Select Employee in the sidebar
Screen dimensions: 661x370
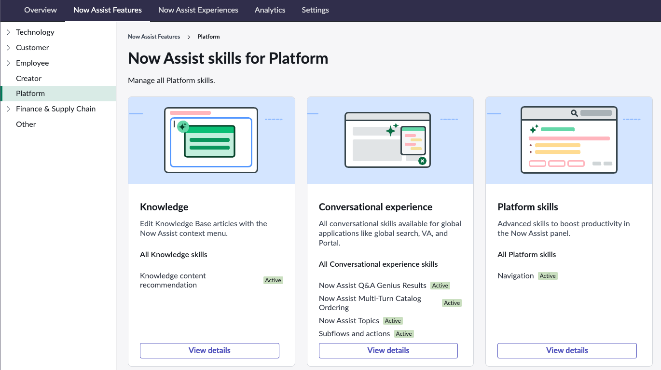(32, 63)
